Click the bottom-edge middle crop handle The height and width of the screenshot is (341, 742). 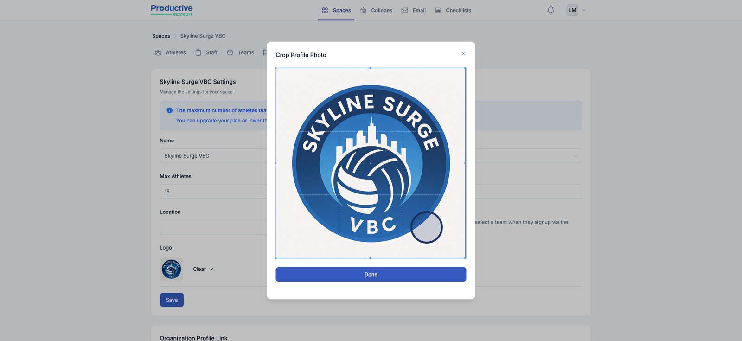point(370,258)
